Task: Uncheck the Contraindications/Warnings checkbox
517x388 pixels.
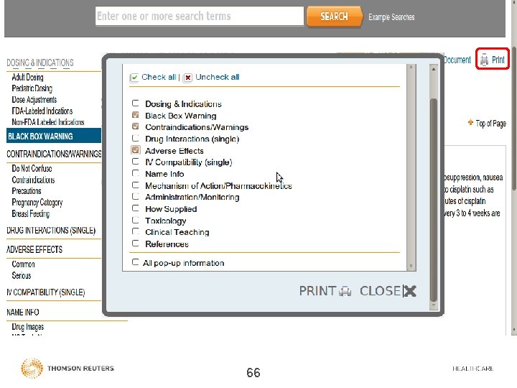Action: (x=135, y=126)
